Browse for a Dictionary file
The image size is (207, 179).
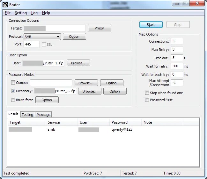[x=90, y=91]
